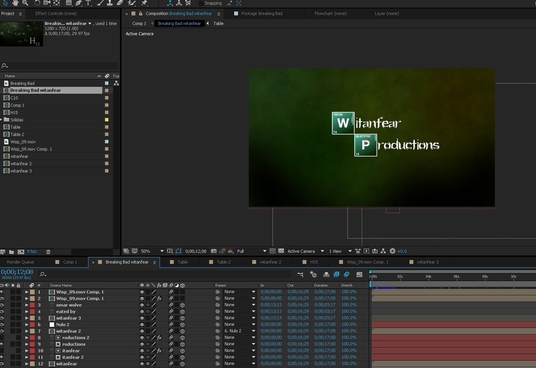Image resolution: width=536 pixels, height=368 pixels.
Task: Select the Brush tool
Action: click(100, 3)
